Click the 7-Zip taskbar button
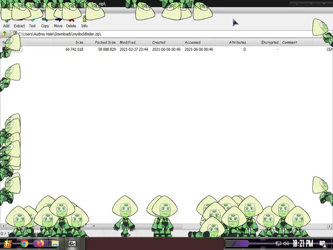The height and width of the screenshot is (250, 333). pos(72,243)
